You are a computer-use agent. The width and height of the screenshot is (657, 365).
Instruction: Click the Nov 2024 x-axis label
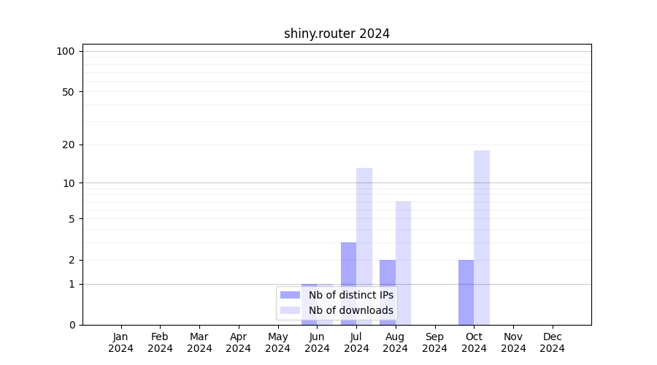[513, 342]
